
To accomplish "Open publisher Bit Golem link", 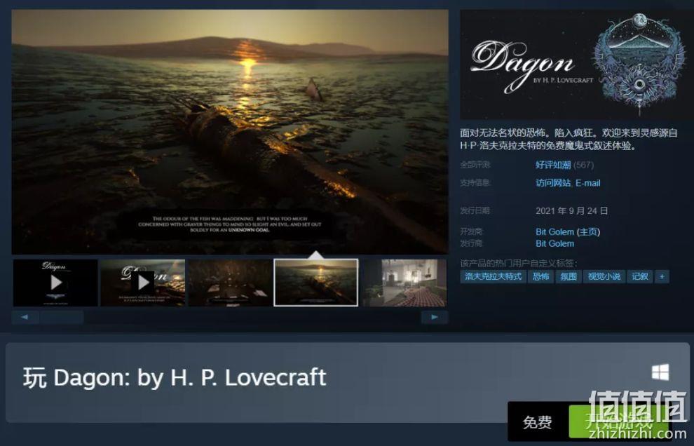I will [554, 243].
